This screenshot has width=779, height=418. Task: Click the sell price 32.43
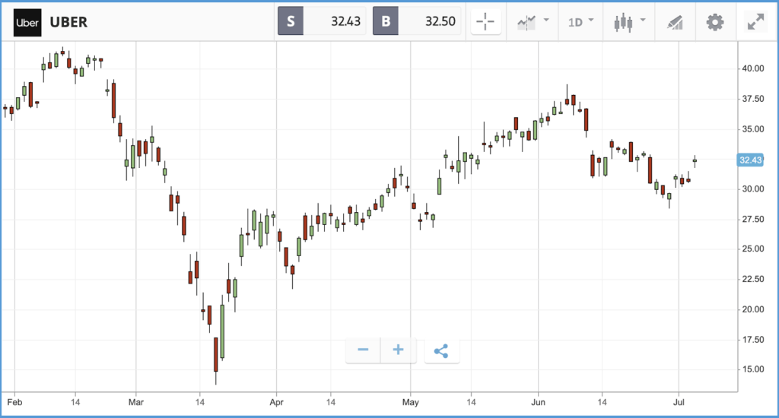click(x=346, y=21)
